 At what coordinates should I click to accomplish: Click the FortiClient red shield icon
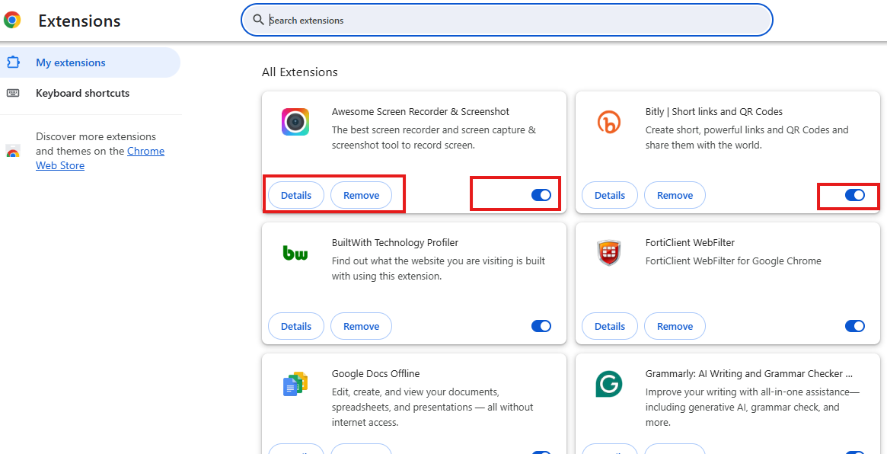coord(608,253)
